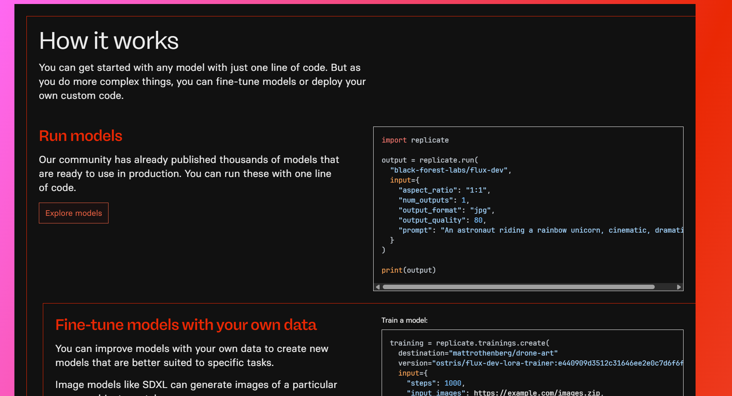732x396 pixels.
Task: Click the "mattrothenberg/drone-art" destination string
Action: pyautogui.click(x=503, y=353)
